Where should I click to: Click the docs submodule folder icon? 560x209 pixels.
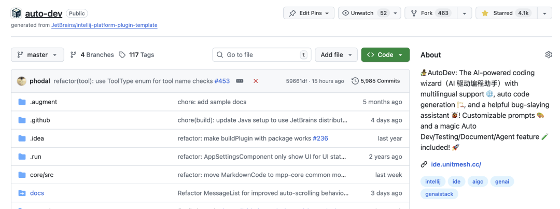point(22,193)
